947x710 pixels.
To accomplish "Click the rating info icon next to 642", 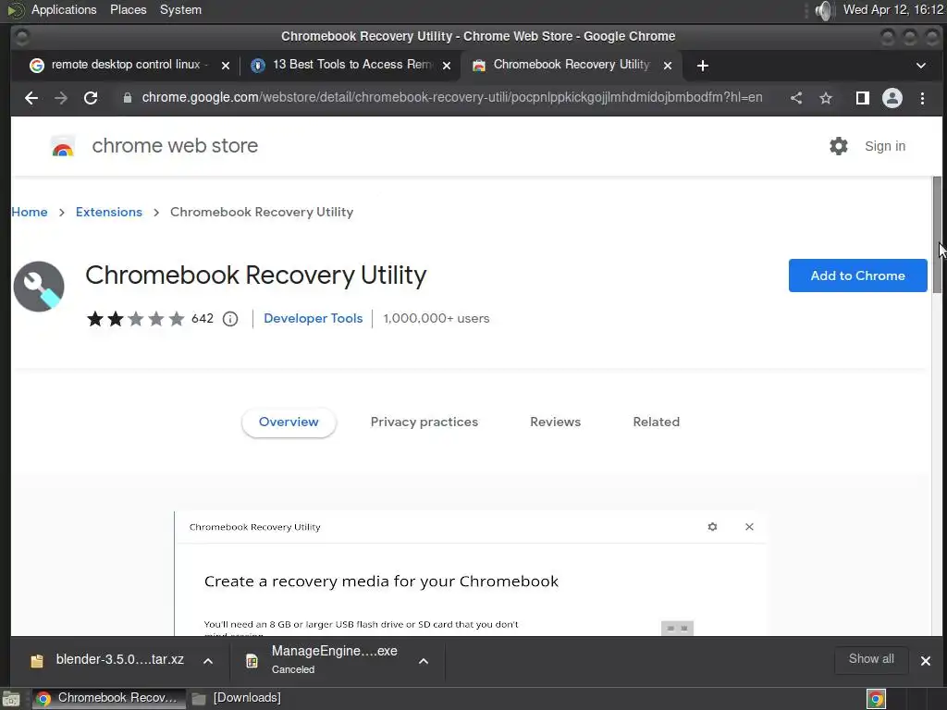I will pyautogui.click(x=230, y=319).
